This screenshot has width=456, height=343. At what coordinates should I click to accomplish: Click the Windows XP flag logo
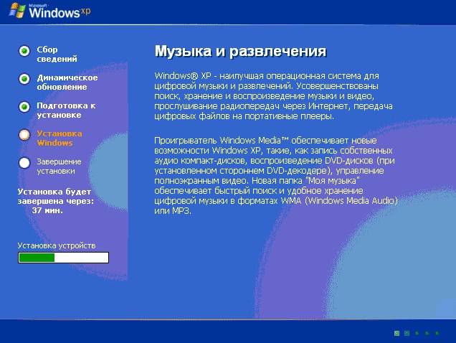point(17,11)
